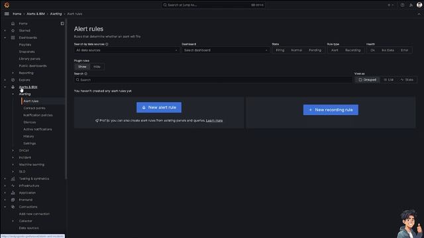Open Notification policies in sidebar
Screen dimensions: 424x238
[38, 115]
